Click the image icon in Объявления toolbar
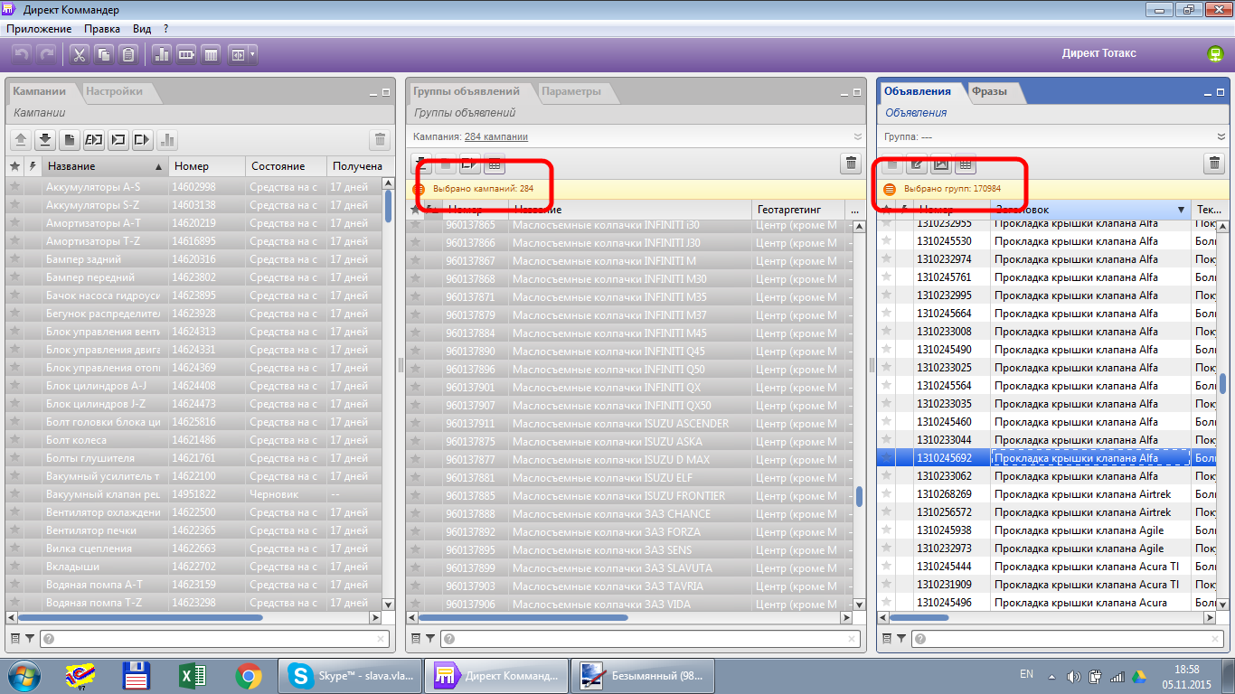 941,164
